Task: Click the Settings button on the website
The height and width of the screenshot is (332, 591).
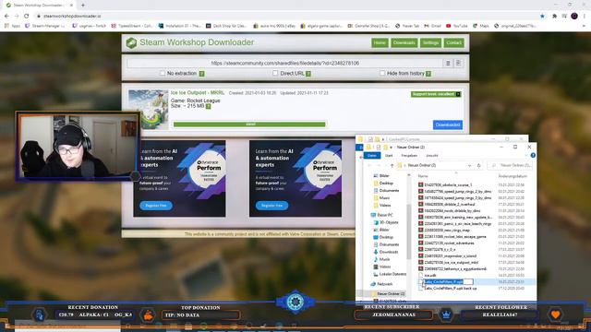Action: (x=430, y=43)
